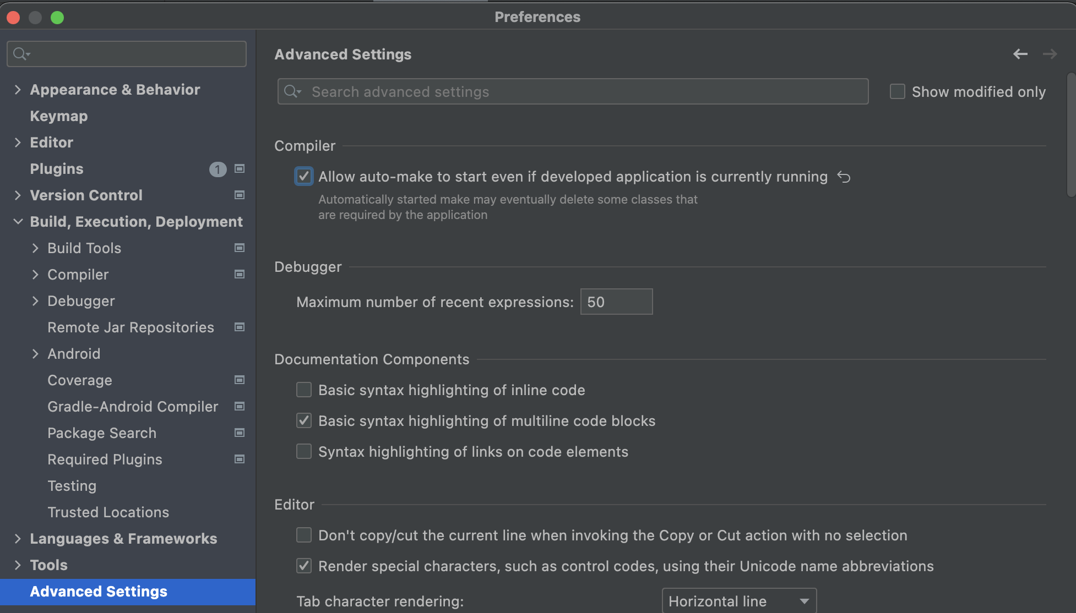
Task: Toggle Render special characters checkbox
Action: point(304,566)
